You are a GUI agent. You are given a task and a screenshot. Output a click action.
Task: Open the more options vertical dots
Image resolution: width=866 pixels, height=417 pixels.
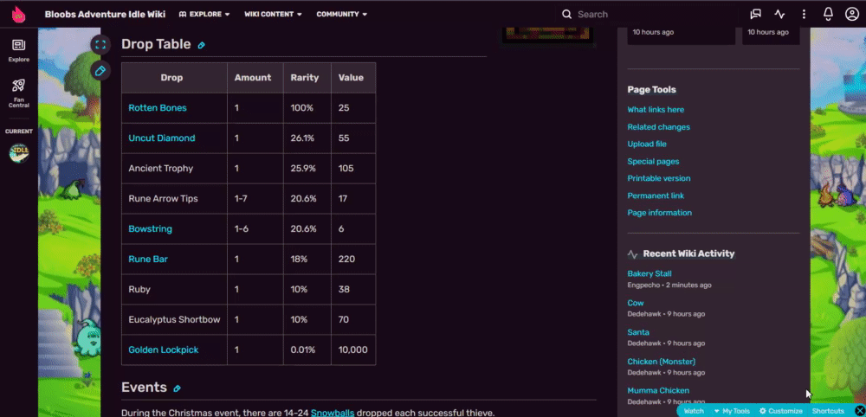(804, 15)
